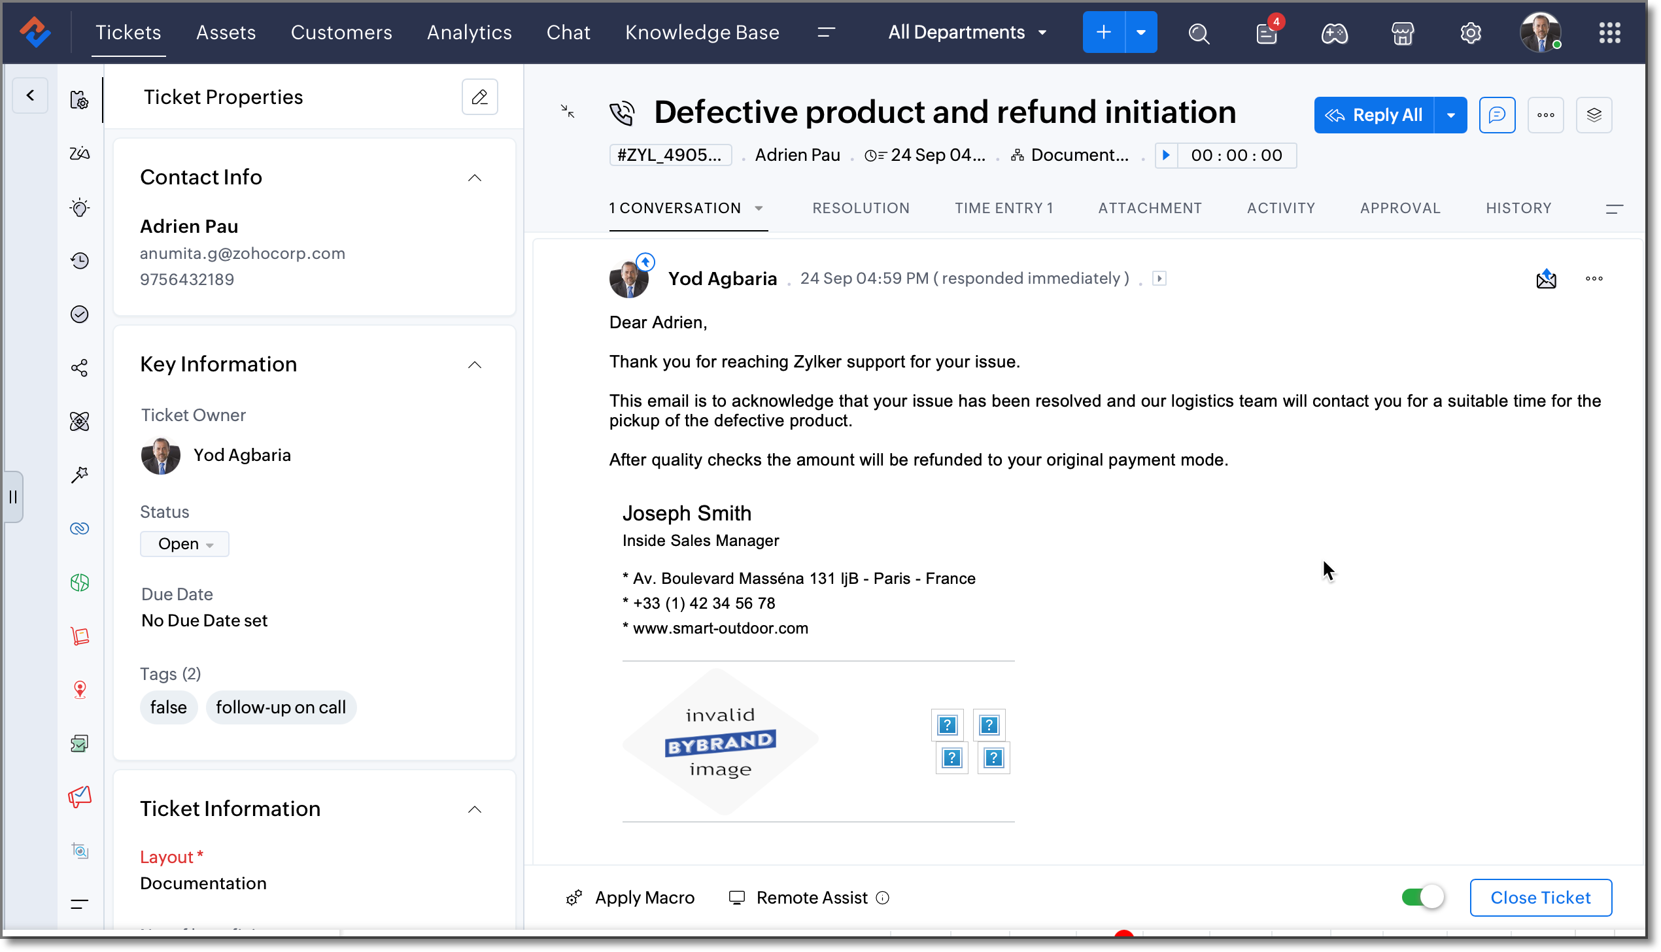
Task: Open the search magnifier in top bar
Action: click(x=1199, y=33)
